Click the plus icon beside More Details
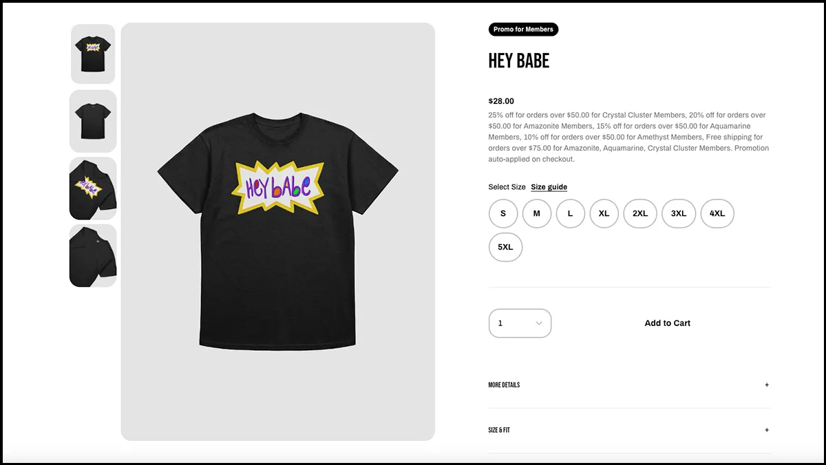This screenshot has height=465, width=826. [767, 385]
